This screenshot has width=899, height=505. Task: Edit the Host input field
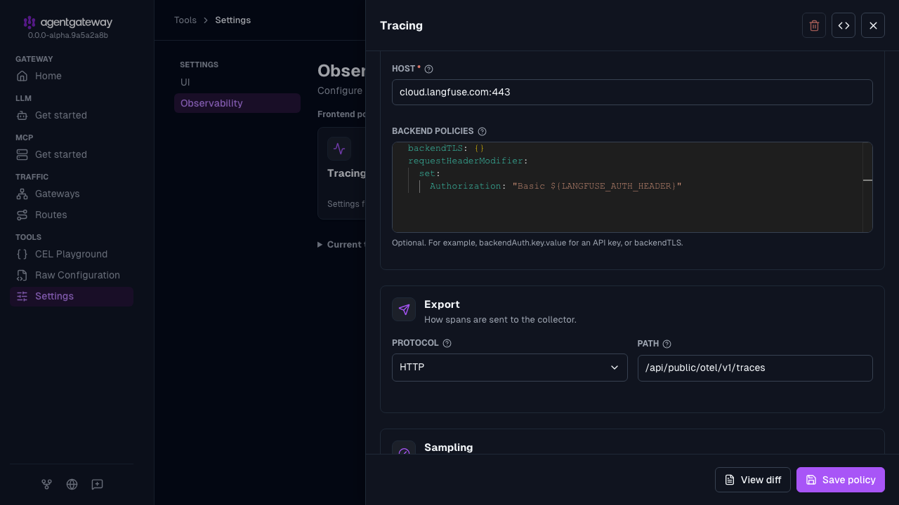(632, 92)
